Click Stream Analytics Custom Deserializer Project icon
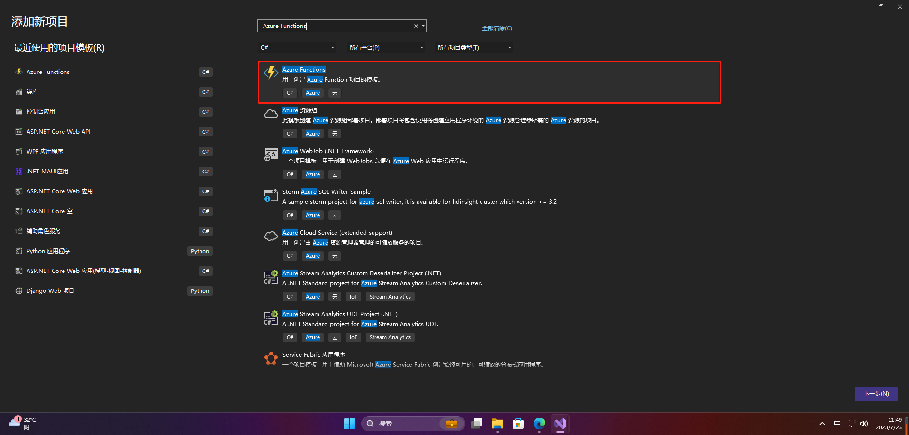Viewport: 909px width, 435px height. (271, 277)
